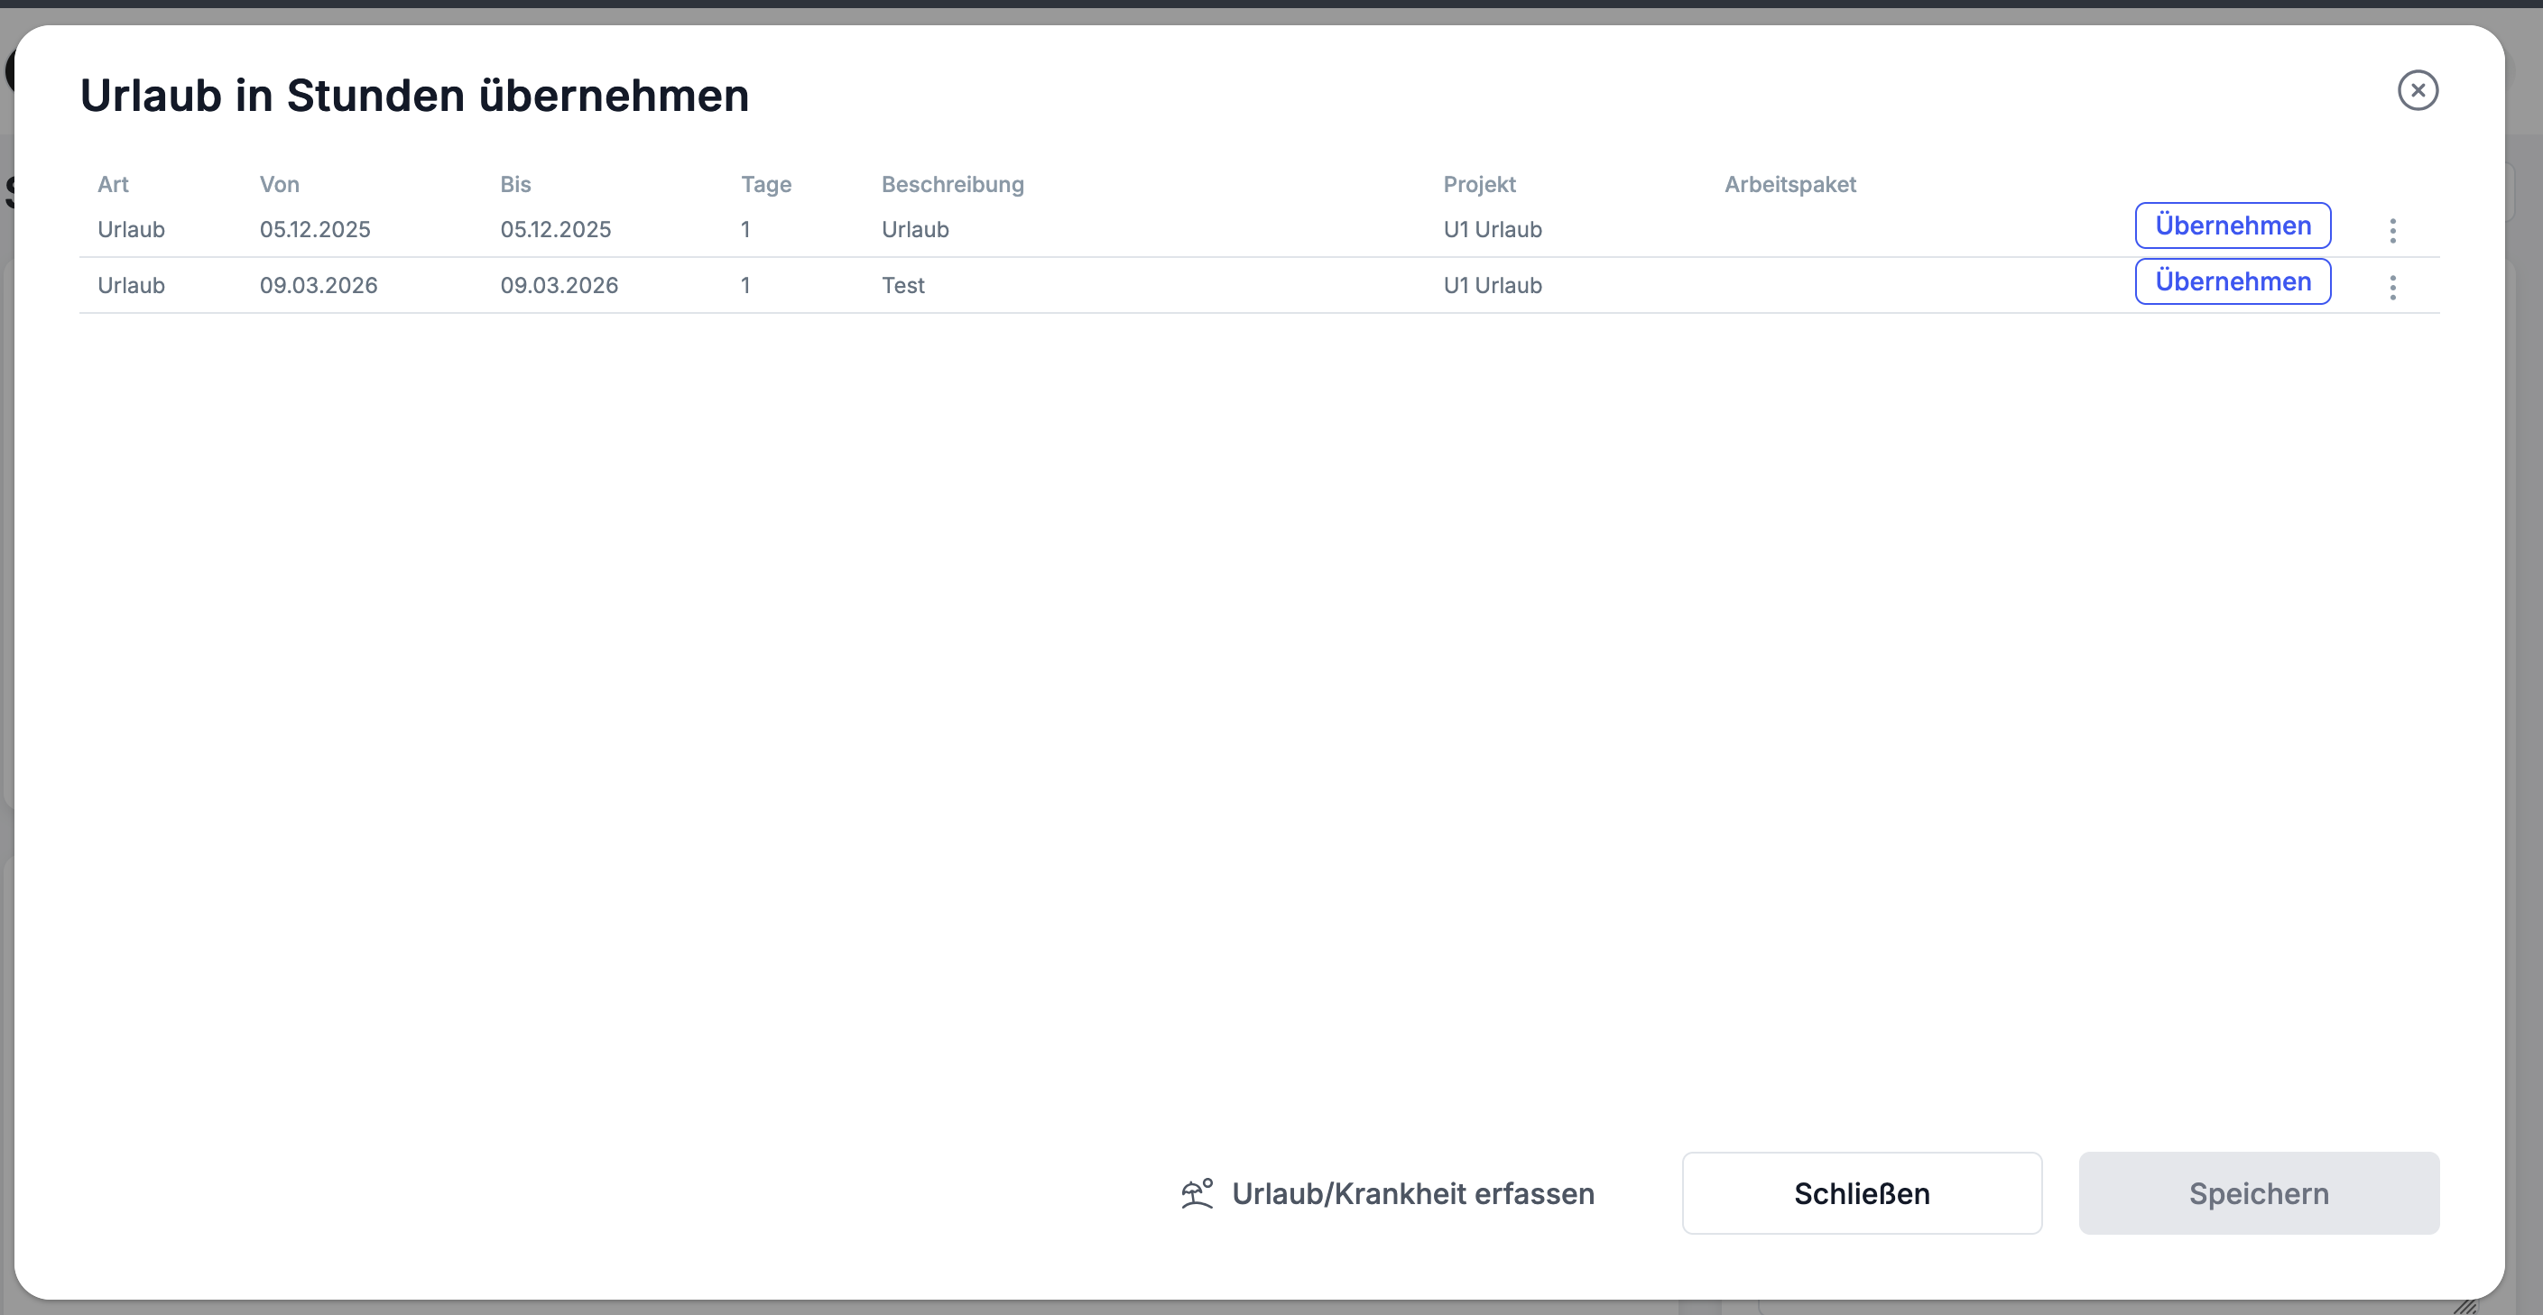Image resolution: width=2543 pixels, height=1315 pixels.
Task: Click the resize handle in the bottom-right corner
Action: [2465, 1305]
